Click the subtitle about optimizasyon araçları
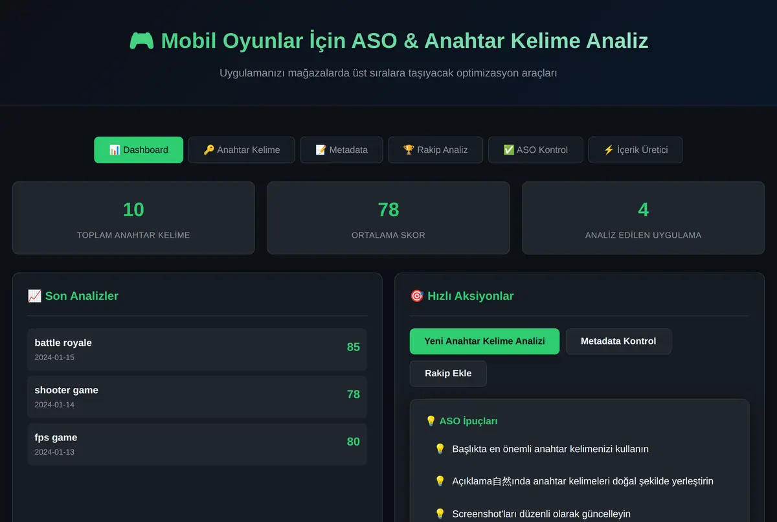This screenshot has width=777, height=522. tap(388, 73)
